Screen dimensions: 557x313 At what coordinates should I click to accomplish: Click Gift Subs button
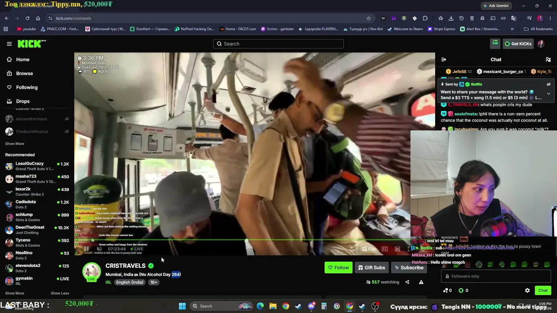372,268
